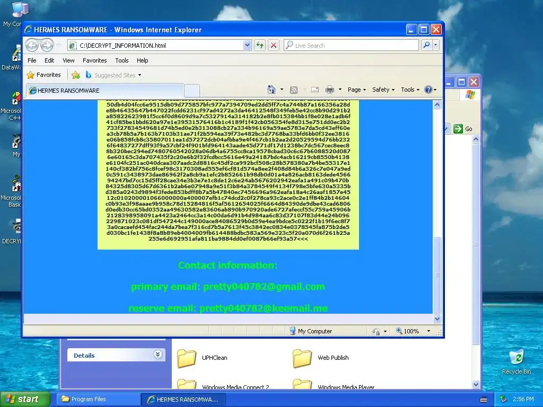Click the magnifier Search button
The image size is (543, 407).
[427, 45]
